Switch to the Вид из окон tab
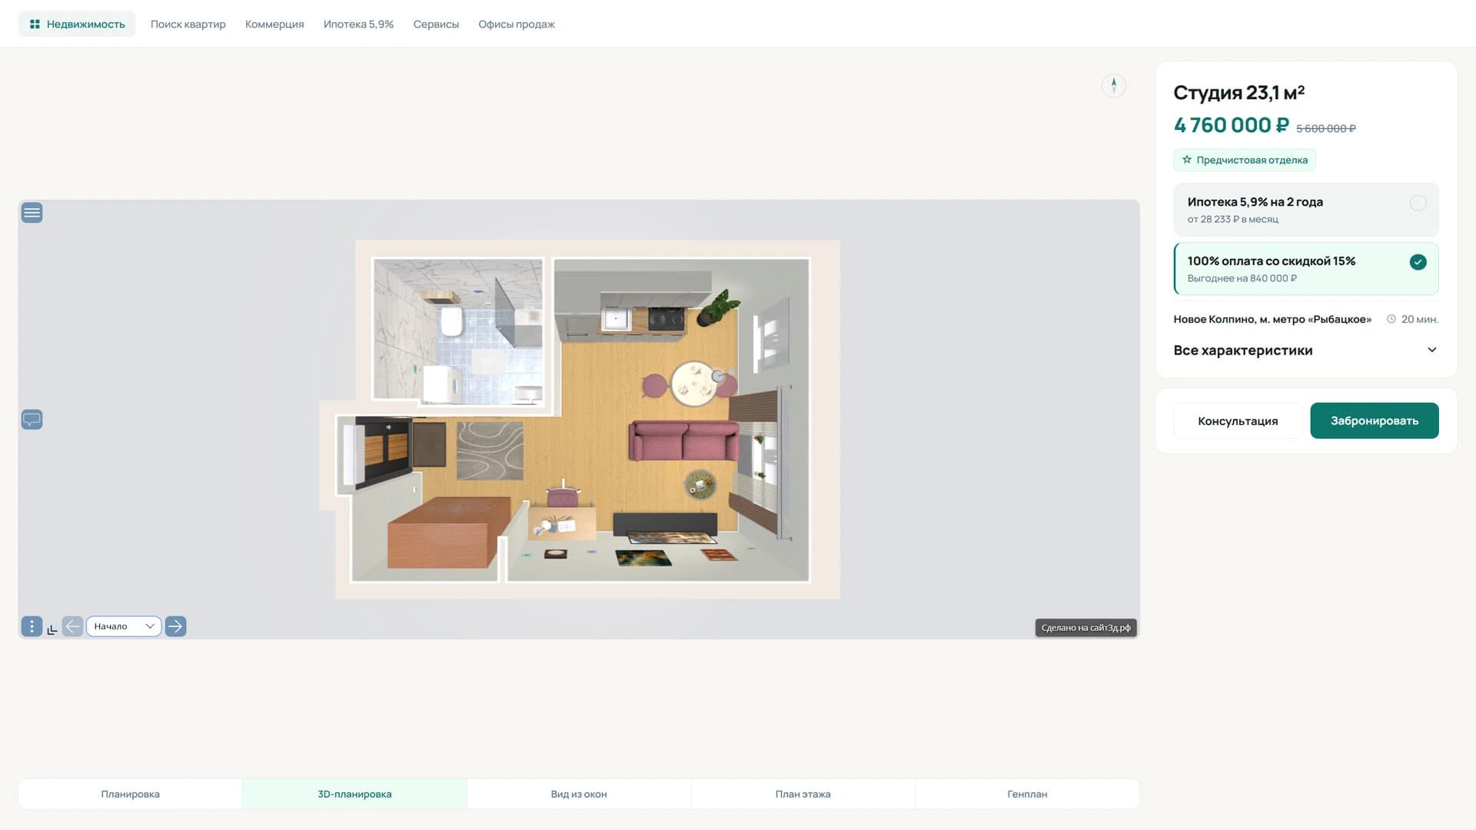Screen dimensions: 1476x830 coord(579,794)
